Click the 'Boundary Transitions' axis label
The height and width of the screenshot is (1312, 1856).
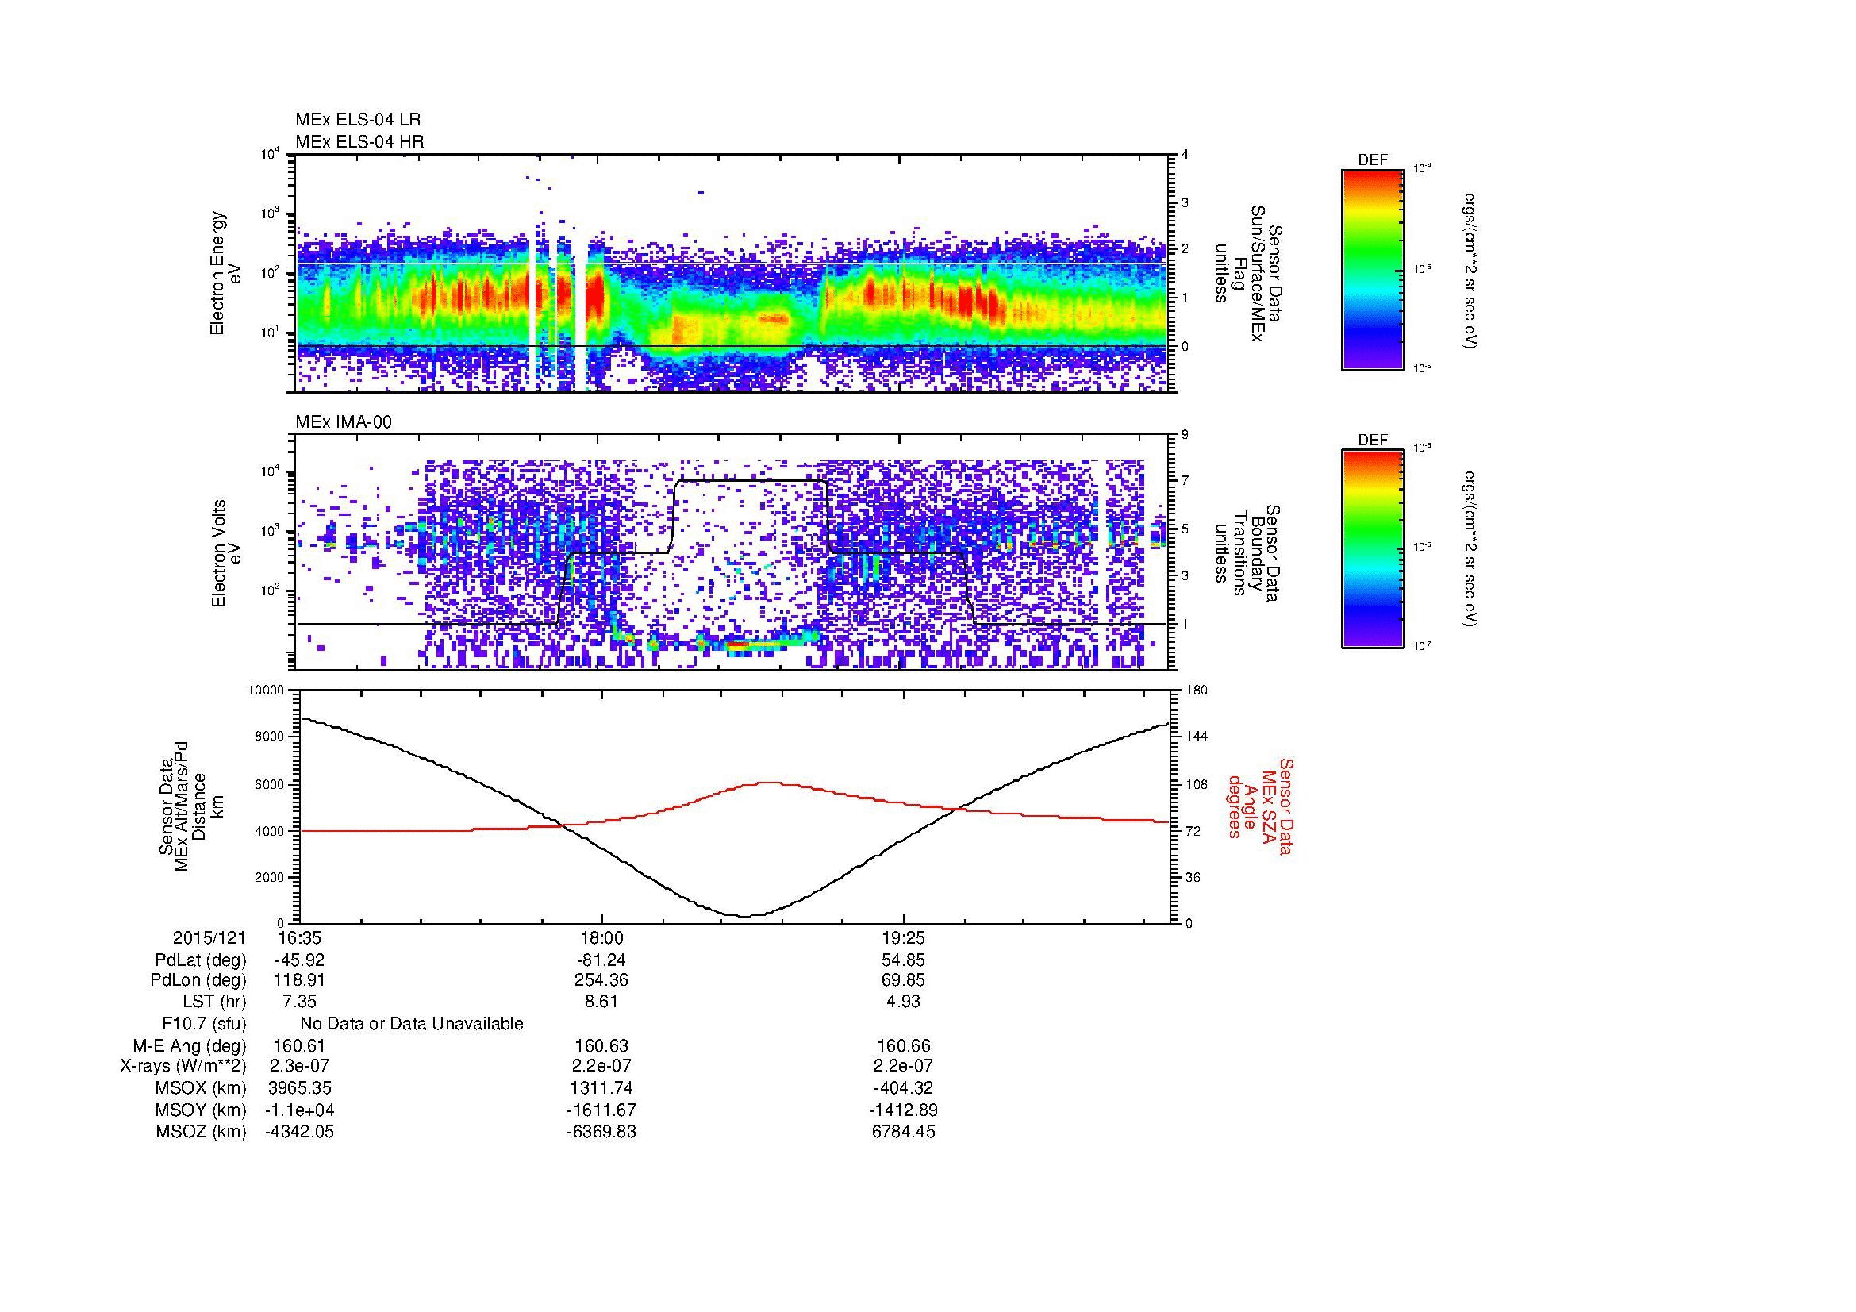click(1248, 553)
